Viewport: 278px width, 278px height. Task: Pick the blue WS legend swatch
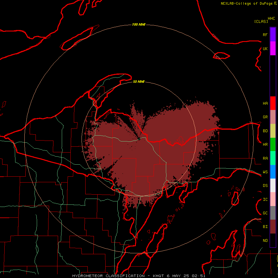273,172
